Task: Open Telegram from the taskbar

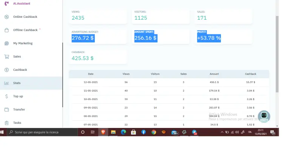Action: tap(194, 132)
